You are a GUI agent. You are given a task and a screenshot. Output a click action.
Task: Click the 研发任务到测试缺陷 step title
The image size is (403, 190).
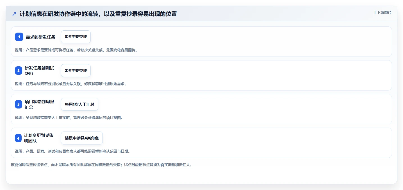pyautogui.click(x=39, y=71)
